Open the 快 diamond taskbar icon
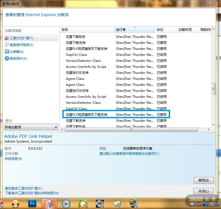221x209 pixels. click(x=100, y=204)
